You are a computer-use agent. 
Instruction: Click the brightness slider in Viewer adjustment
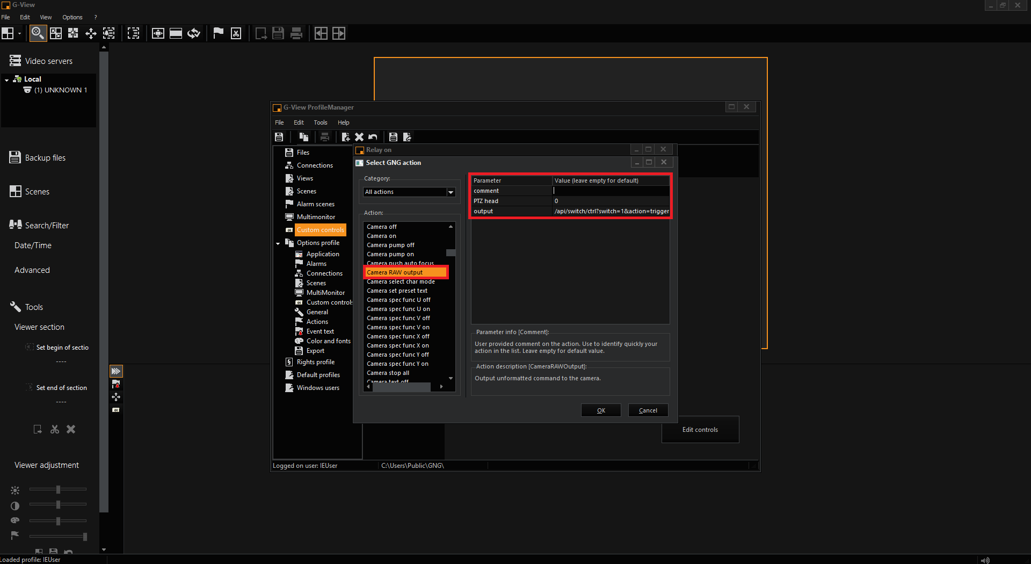pyautogui.click(x=58, y=489)
